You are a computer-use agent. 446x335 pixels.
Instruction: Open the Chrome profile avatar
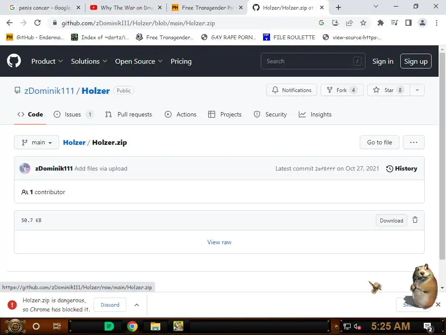(x=422, y=23)
